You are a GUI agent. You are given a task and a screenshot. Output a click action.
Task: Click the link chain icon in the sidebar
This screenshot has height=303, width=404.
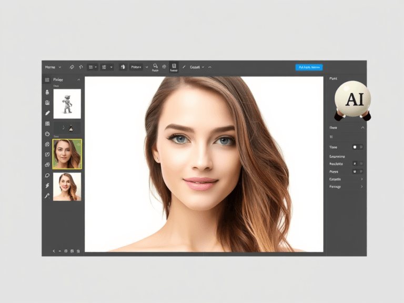pos(47,165)
